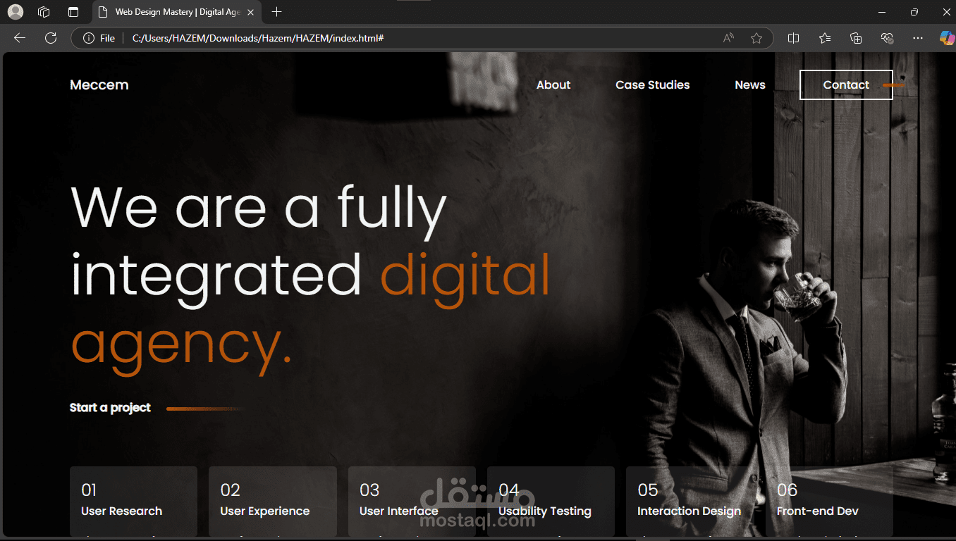The image size is (956, 541).
Task: Open the Browser essentials heart icon
Action: (x=887, y=38)
